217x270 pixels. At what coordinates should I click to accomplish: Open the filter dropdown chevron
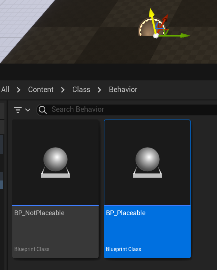[x=28, y=110]
